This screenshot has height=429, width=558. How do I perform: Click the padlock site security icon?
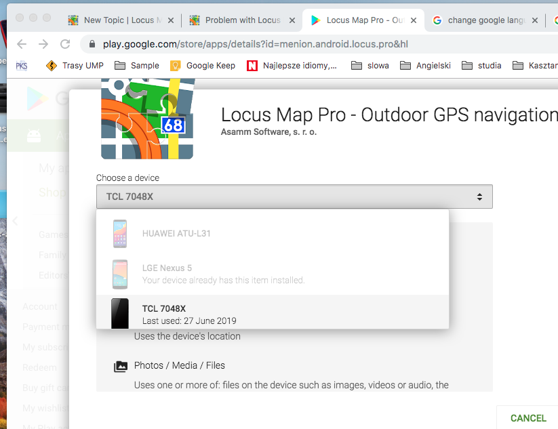coord(92,44)
